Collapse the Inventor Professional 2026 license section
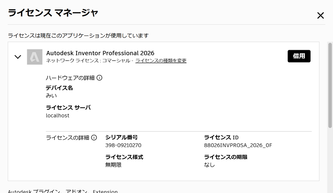Viewport: 333px width, 193px height. (x=18, y=57)
